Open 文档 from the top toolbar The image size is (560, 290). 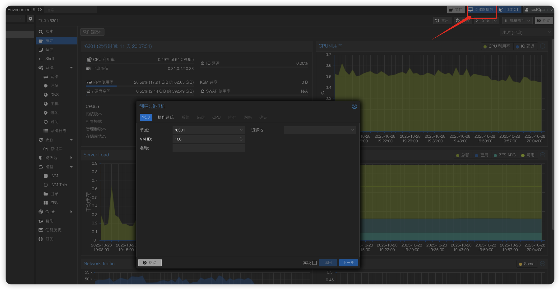point(456,10)
